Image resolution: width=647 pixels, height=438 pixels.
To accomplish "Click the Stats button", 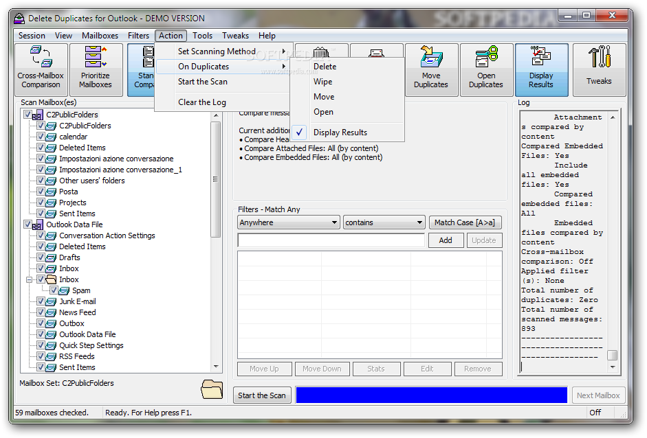I will click(x=376, y=369).
